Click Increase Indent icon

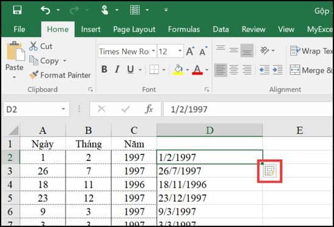[278, 70]
